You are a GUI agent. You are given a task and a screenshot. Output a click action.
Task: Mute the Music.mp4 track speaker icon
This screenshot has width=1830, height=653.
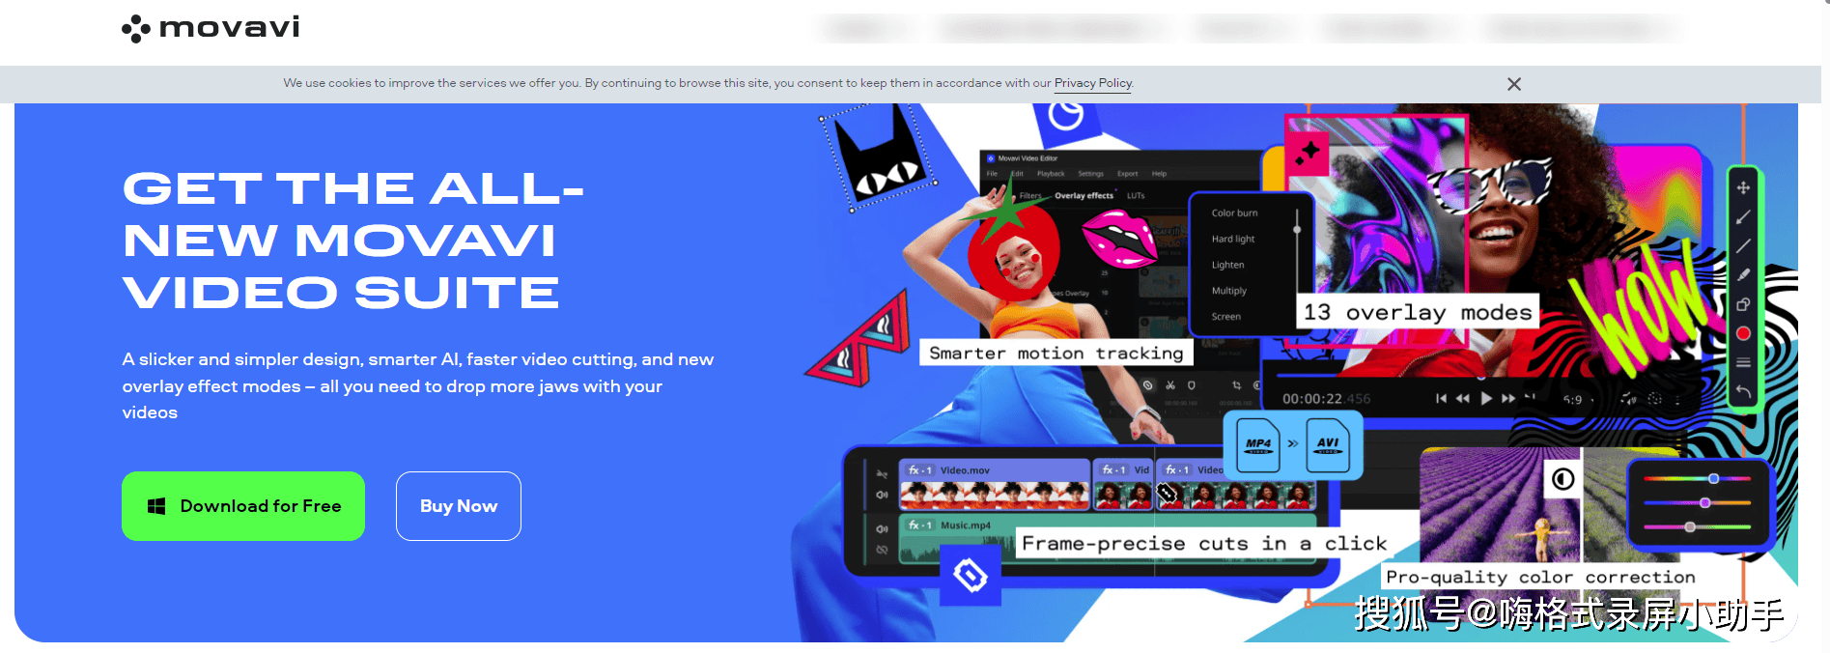(882, 529)
